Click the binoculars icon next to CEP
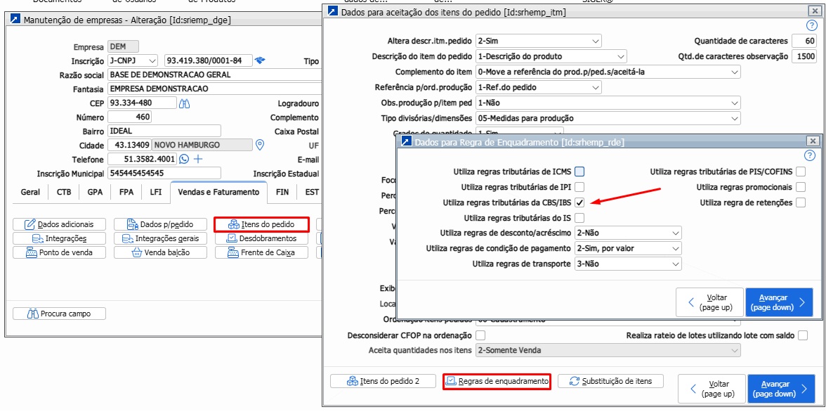The width and height of the screenshot is (826, 419). [x=184, y=103]
